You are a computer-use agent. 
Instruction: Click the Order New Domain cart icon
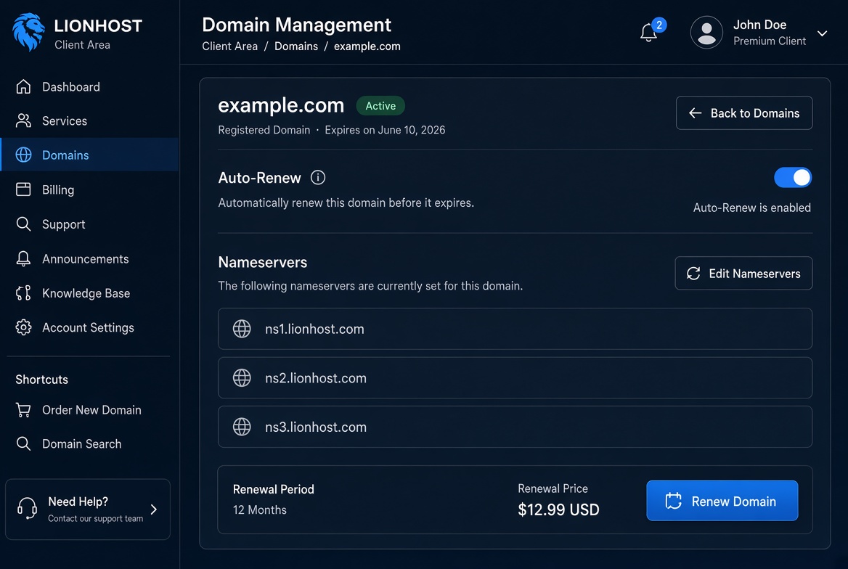coord(23,410)
